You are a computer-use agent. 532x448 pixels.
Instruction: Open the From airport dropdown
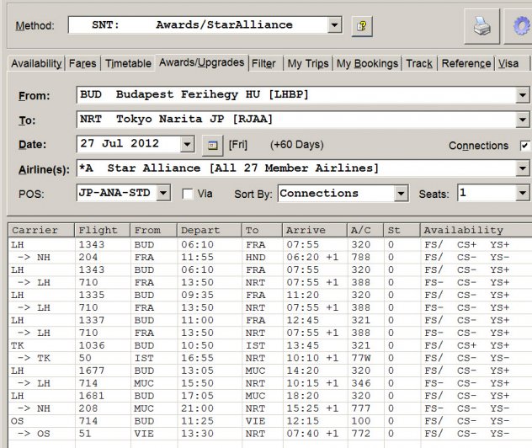(x=523, y=95)
